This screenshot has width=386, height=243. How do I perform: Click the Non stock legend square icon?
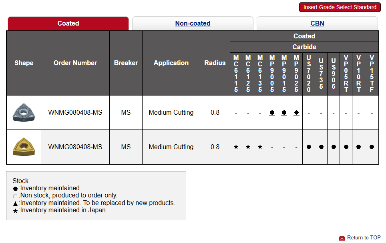click(15, 196)
